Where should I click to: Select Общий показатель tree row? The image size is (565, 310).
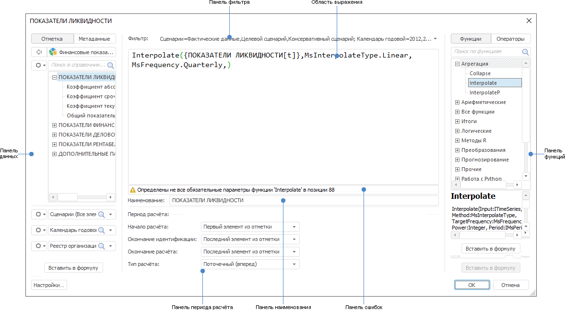tap(91, 115)
